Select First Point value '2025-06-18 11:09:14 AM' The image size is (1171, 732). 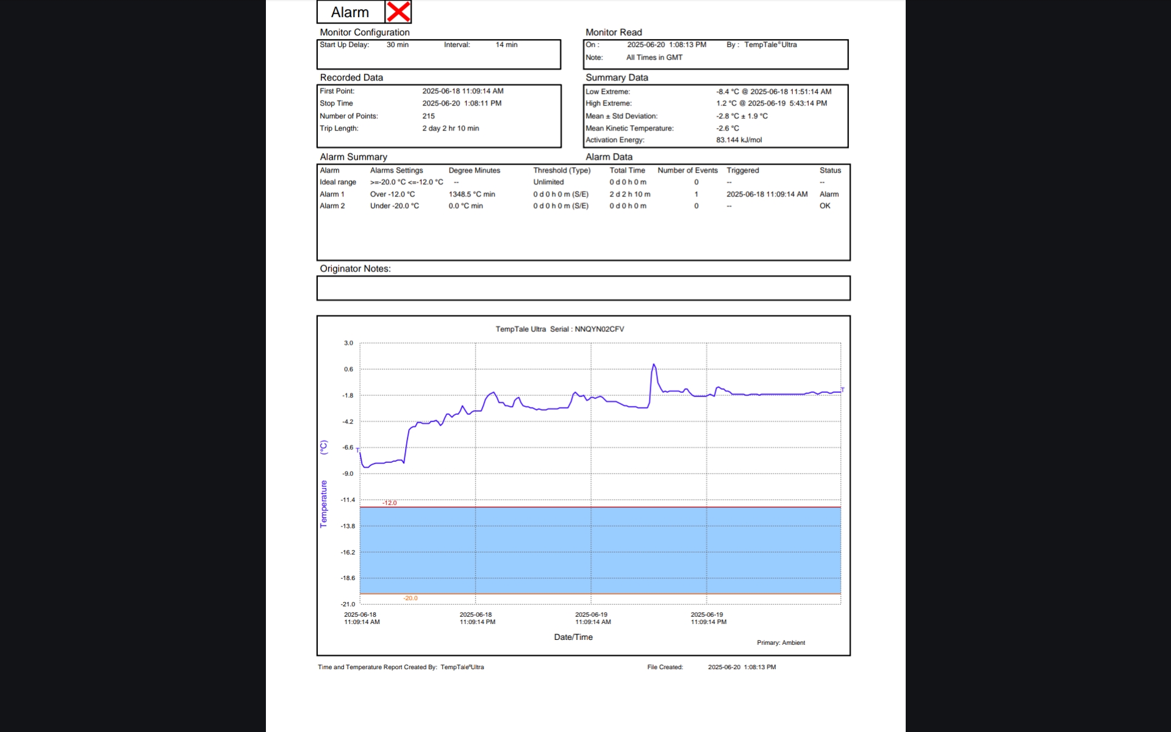463,91
